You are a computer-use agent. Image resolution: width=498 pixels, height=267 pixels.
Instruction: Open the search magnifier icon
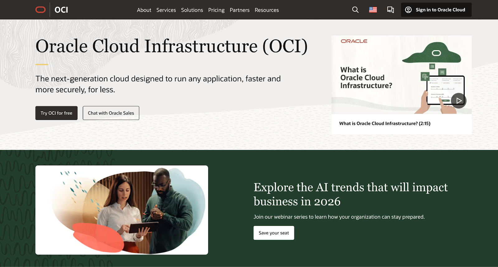pos(355,10)
